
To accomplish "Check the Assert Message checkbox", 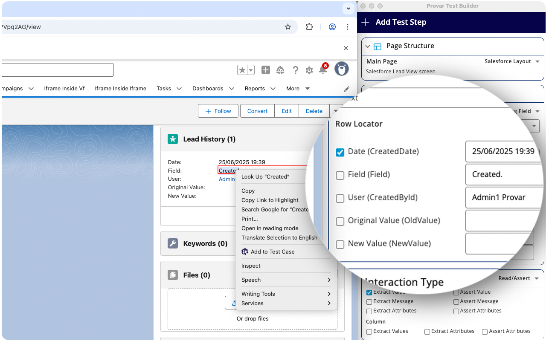I will (456, 302).
